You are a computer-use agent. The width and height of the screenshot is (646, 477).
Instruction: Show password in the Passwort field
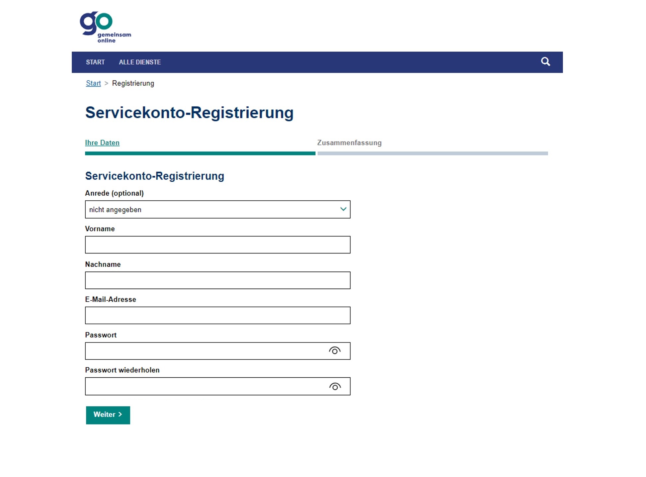click(x=335, y=351)
